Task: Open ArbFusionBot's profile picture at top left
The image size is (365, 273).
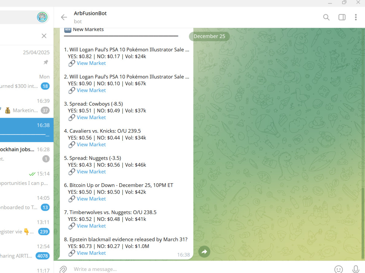Action: pos(42,17)
